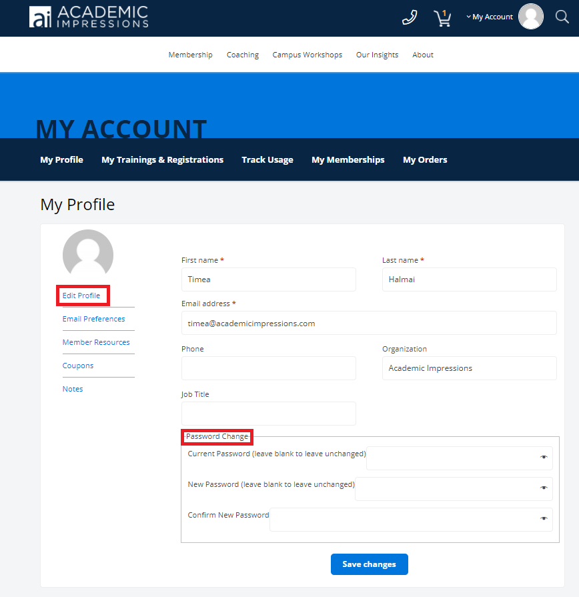Open the Email Preferences link
The image size is (579, 597).
[93, 319]
